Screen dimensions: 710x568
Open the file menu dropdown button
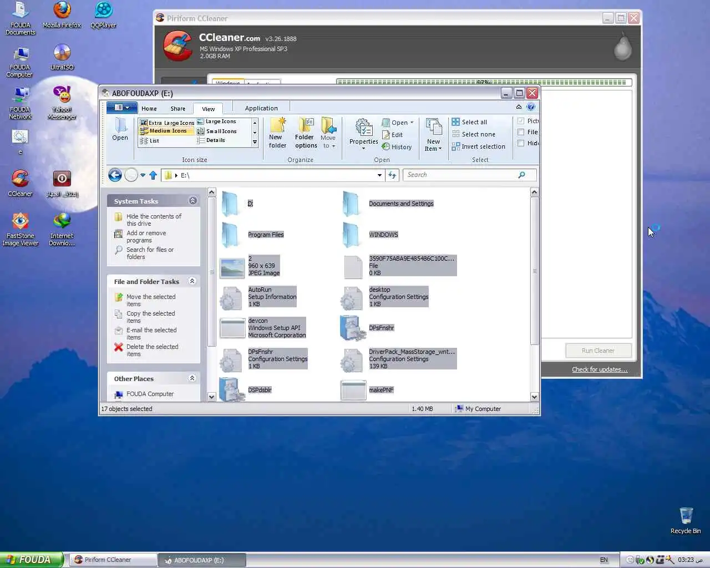[121, 108]
